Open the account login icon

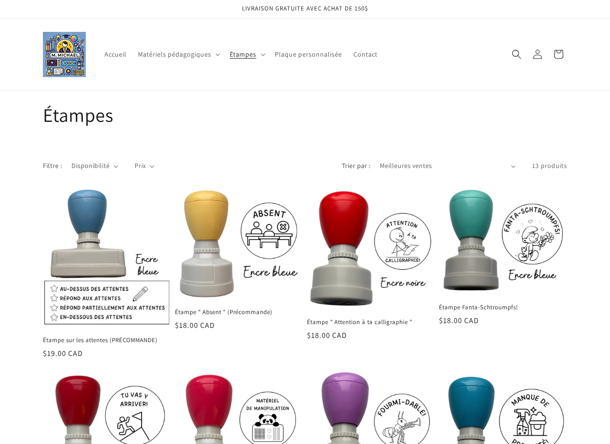click(538, 54)
